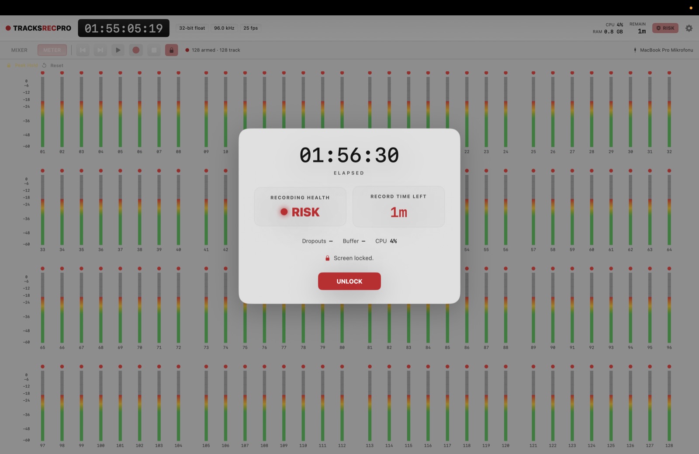
Task: Open settings via the gear icon
Action: 689,28
